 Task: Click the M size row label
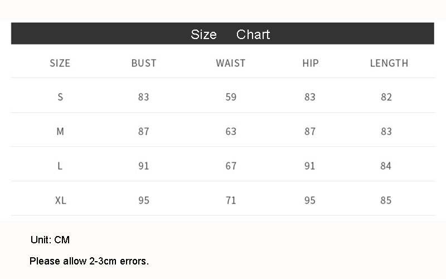[x=60, y=132]
